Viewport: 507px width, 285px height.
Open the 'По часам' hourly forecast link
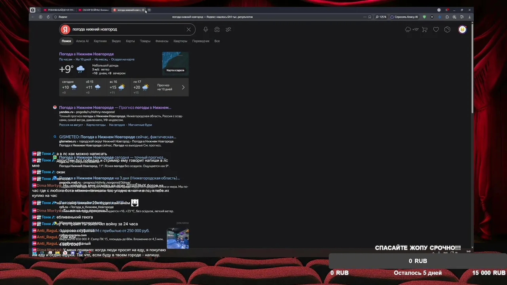coord(66,59)
